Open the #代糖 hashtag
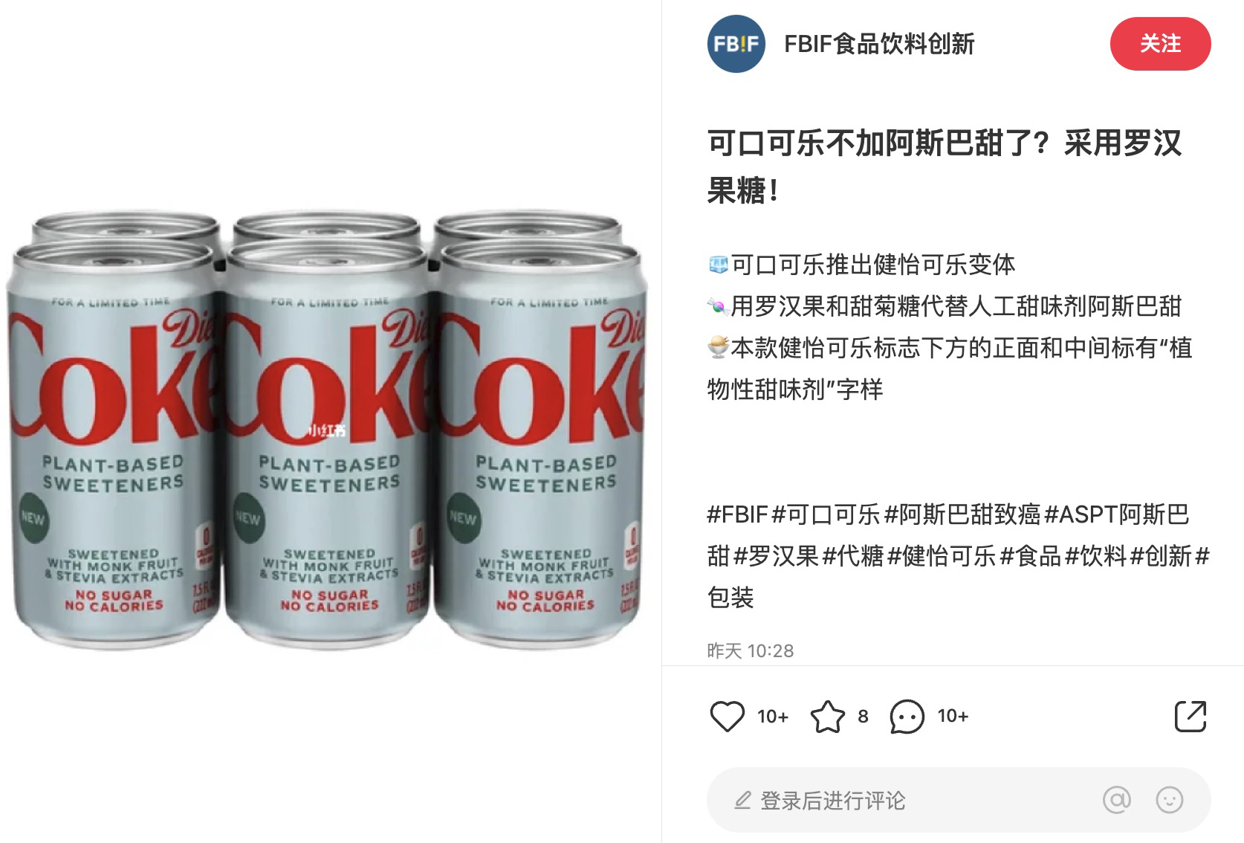This screenshot has width=1244, height=843. [853, 555]
